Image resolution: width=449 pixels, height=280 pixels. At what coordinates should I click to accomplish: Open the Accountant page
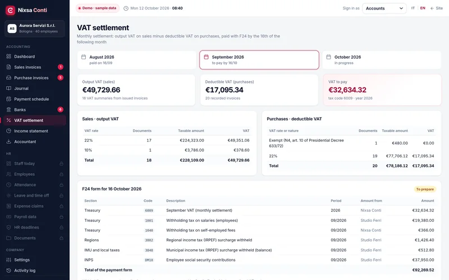click(x=34, y=142)
